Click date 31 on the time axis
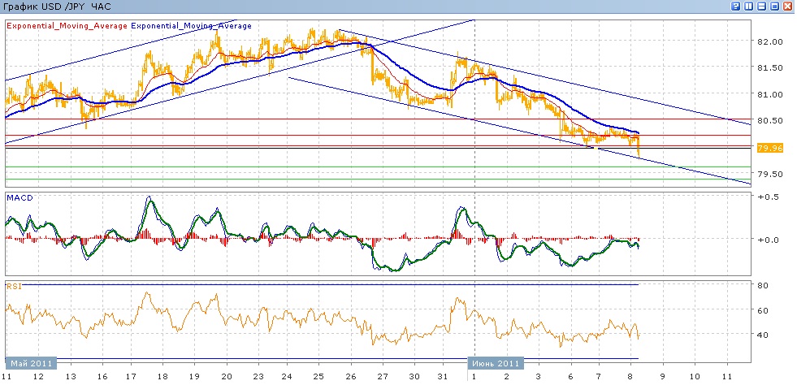 [444, 377]
